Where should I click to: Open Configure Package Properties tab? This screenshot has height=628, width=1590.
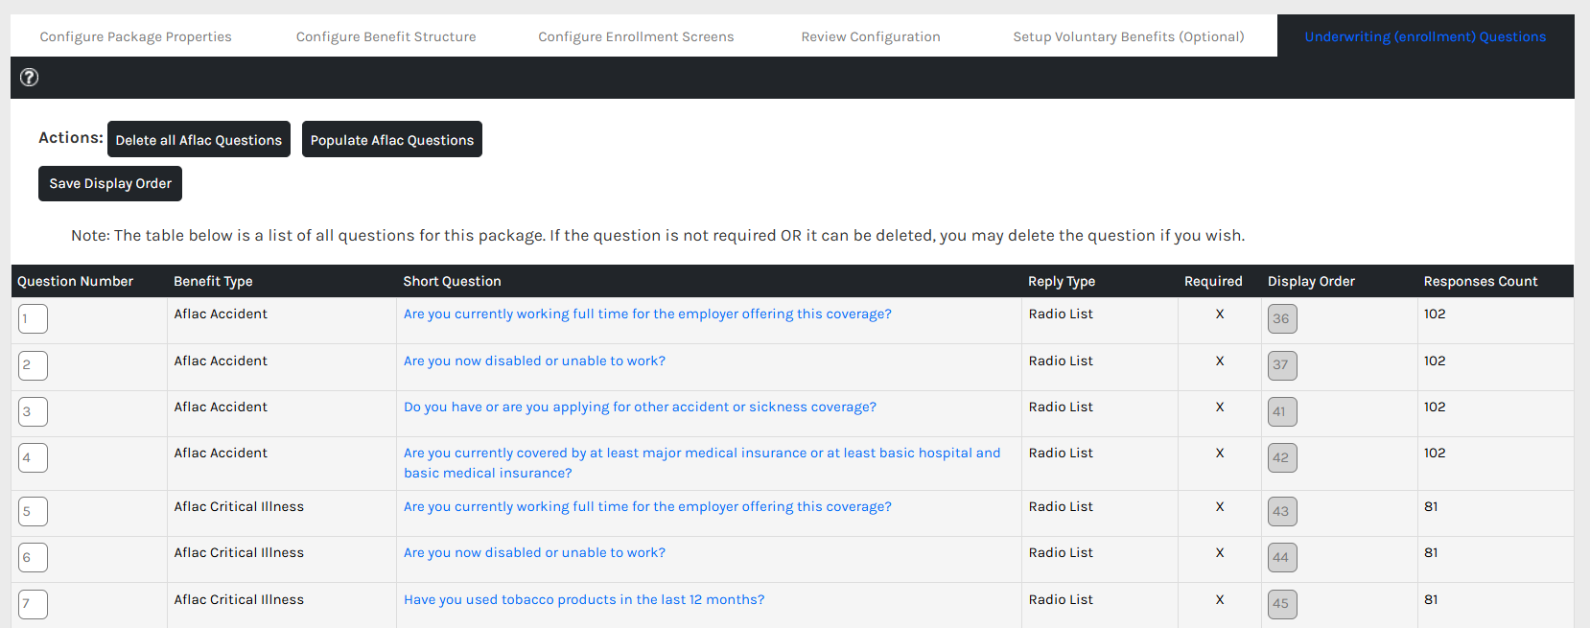[x=135, y=36]
